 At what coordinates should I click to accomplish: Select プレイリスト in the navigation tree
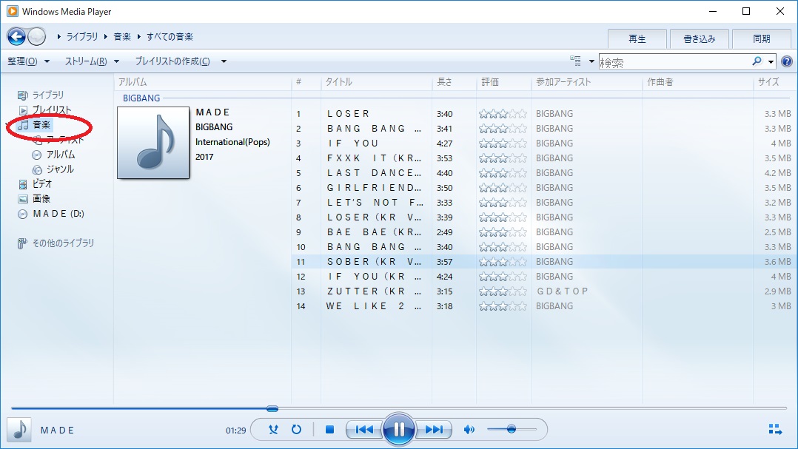pyautogui.click(x=51, y=109)
